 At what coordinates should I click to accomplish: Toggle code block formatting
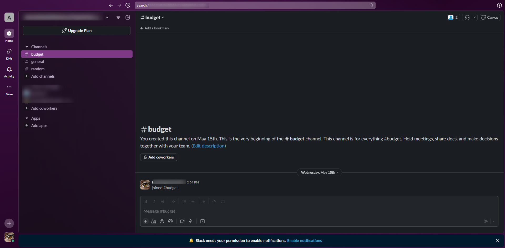[x=223, y=201]
